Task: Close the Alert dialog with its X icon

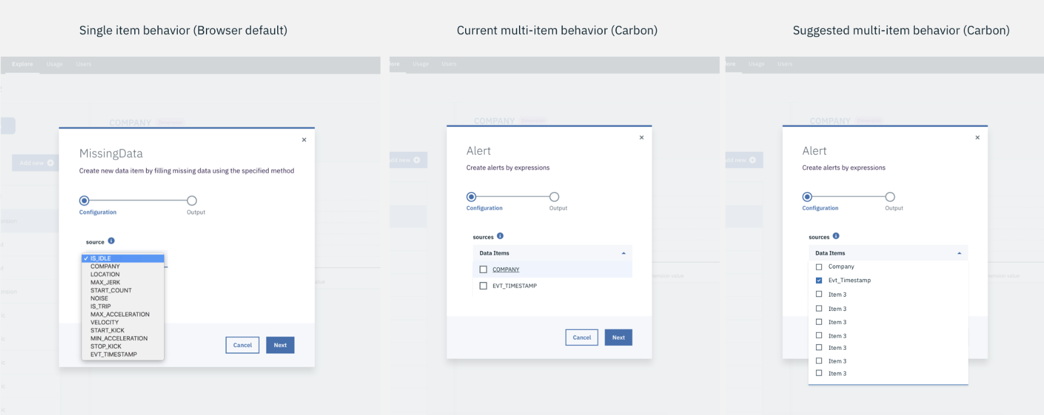Action: pyautogui.click(x=641, y=137)
